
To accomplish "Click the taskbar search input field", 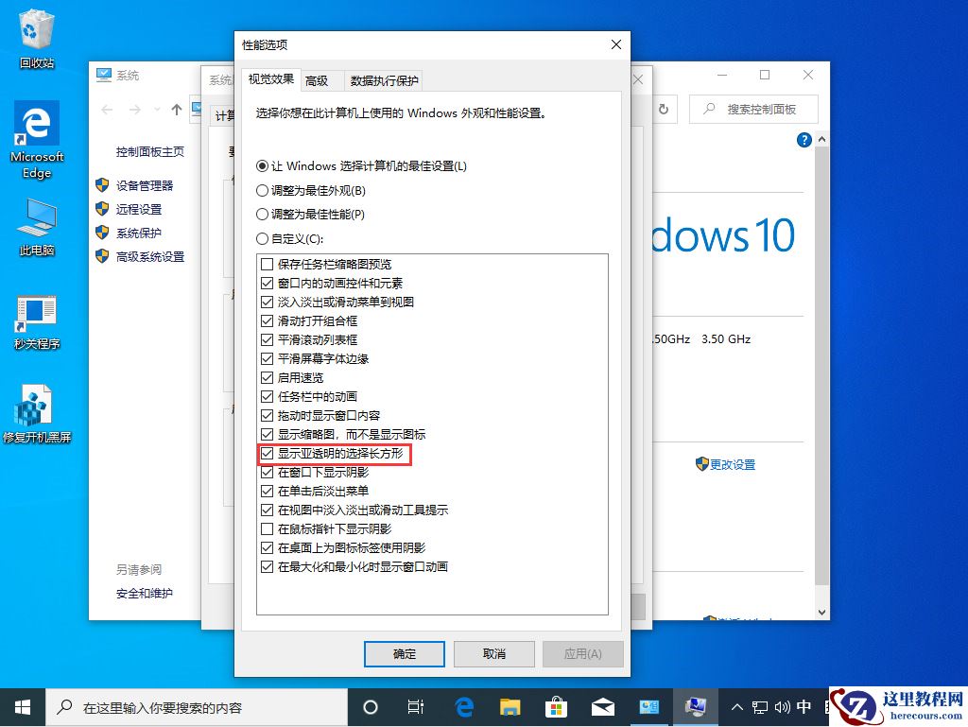I will (189, 706).
